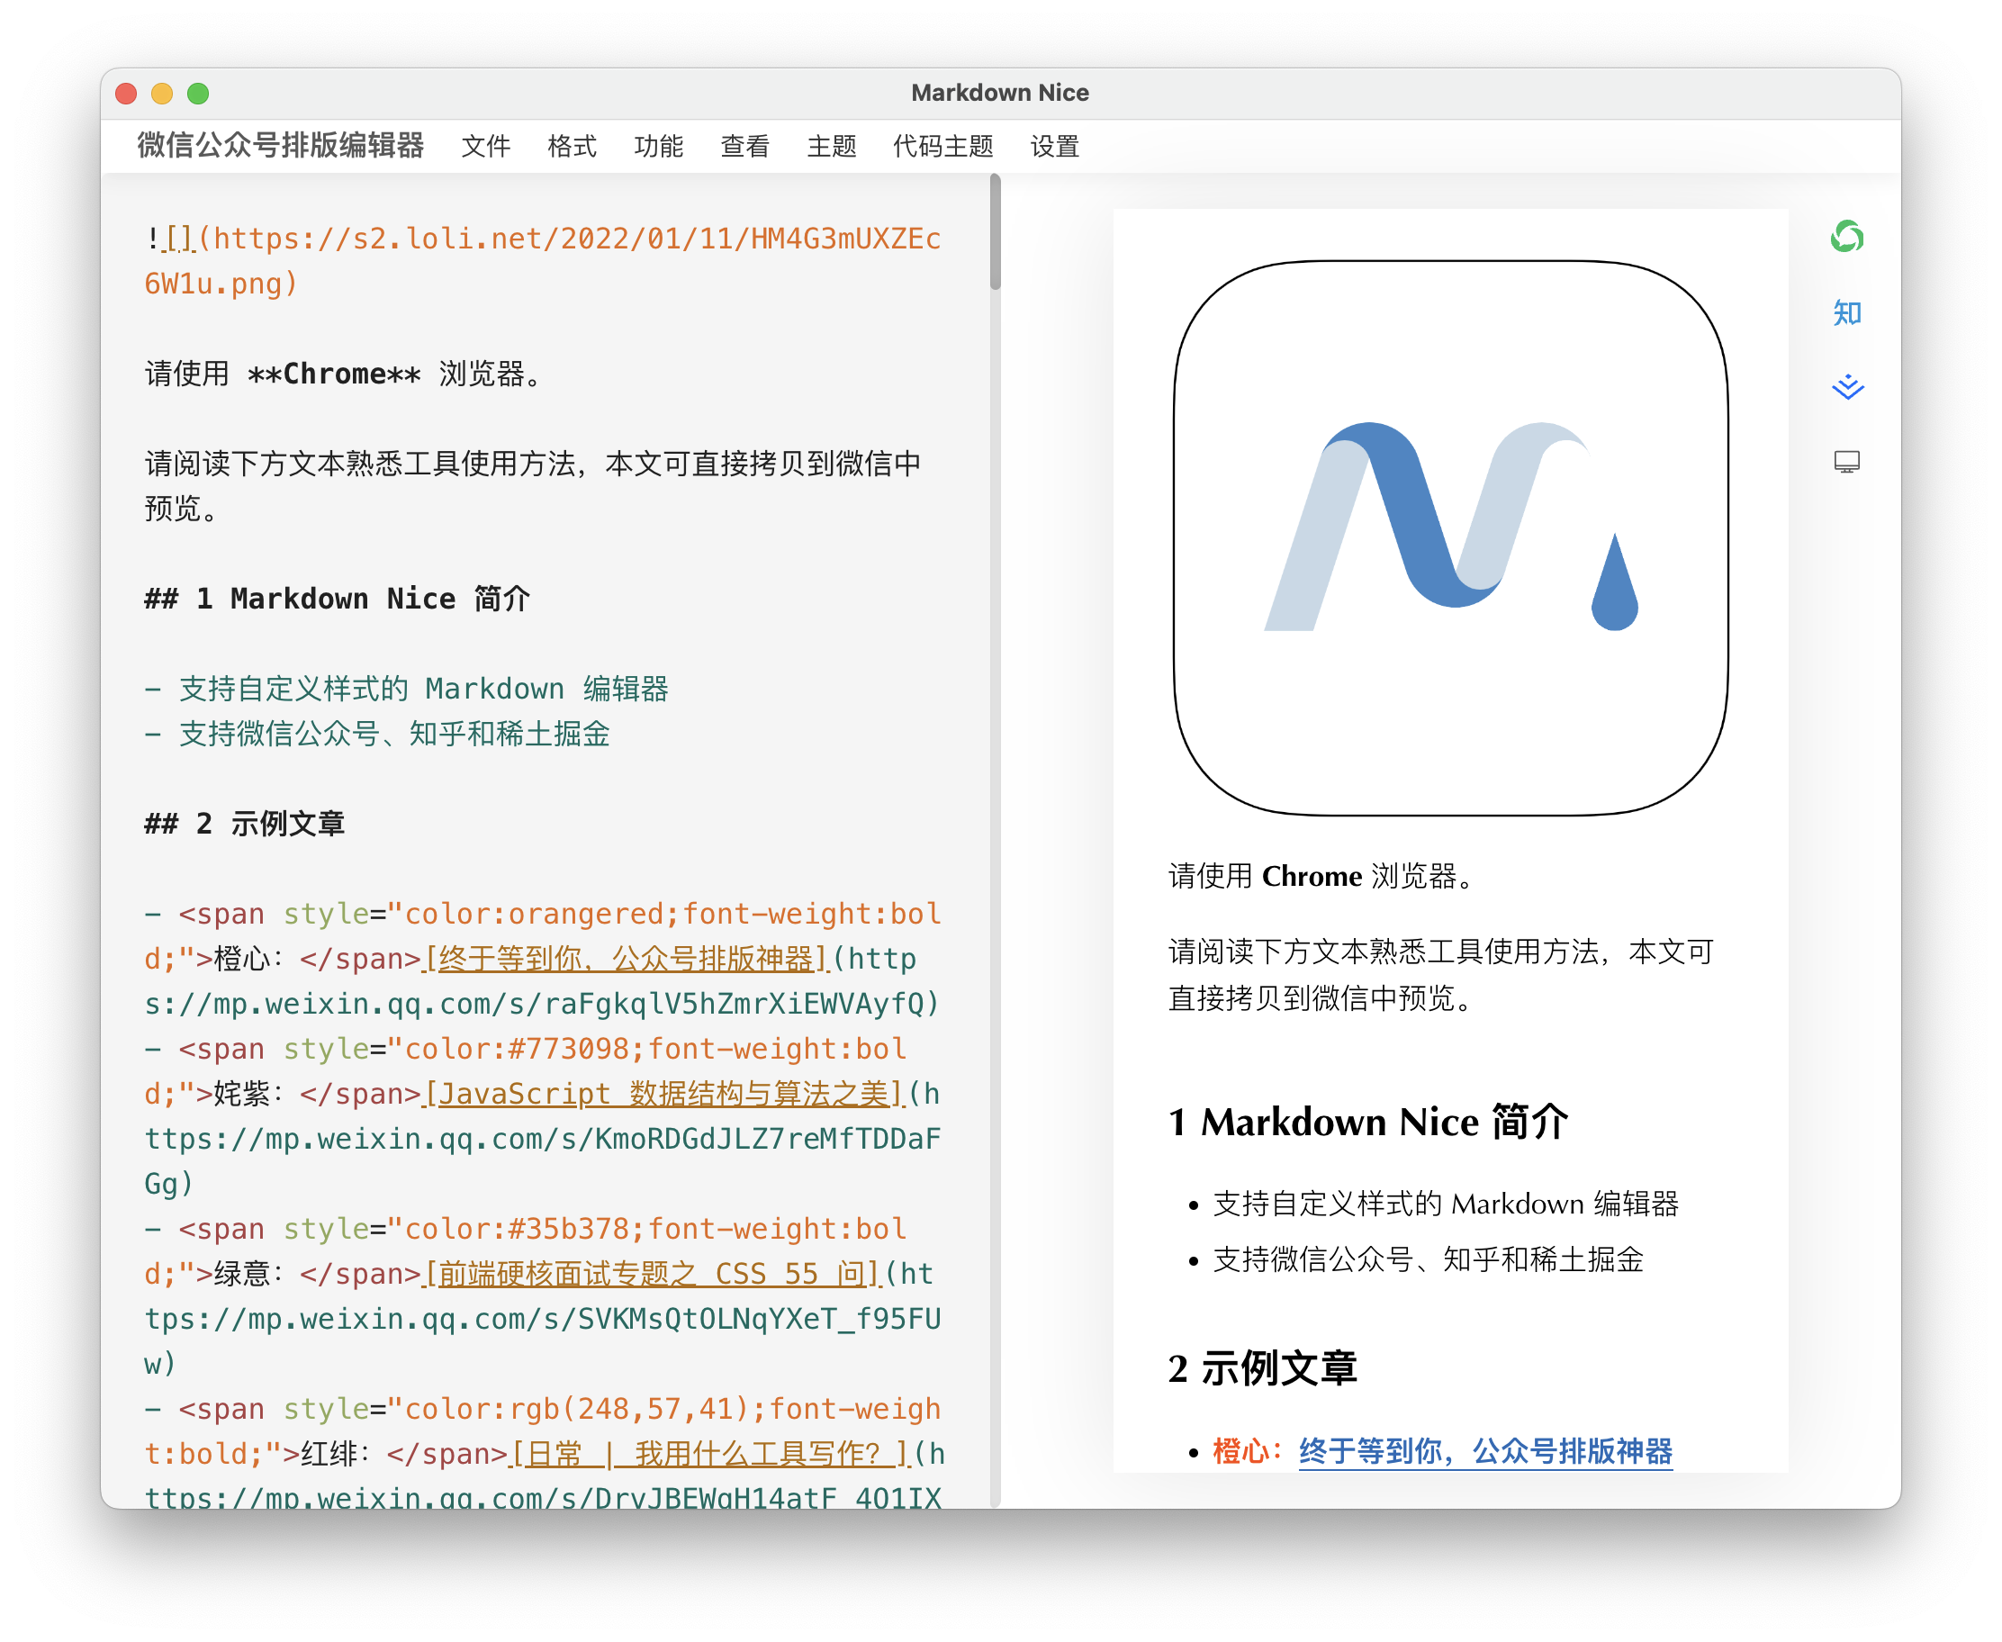The height and width of the screenshot is (1642, 2002).
Task: Click '支持自定义样式的 Markdown 编辑器' in editor
Action: point(424,689)
